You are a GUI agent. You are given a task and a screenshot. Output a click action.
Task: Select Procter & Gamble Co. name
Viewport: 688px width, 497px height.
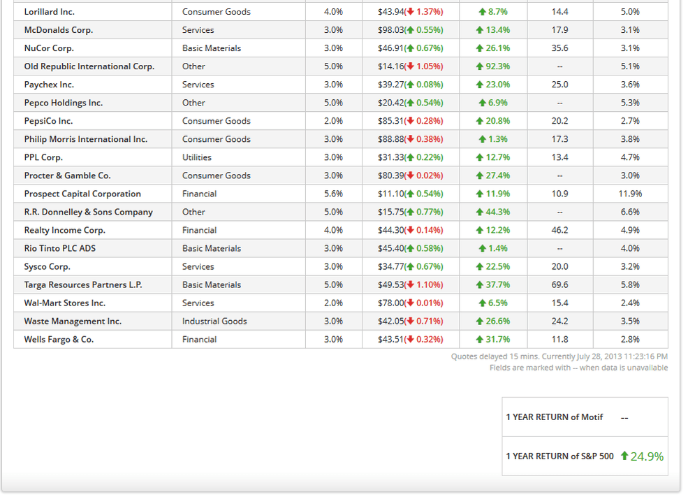point(67,176)
